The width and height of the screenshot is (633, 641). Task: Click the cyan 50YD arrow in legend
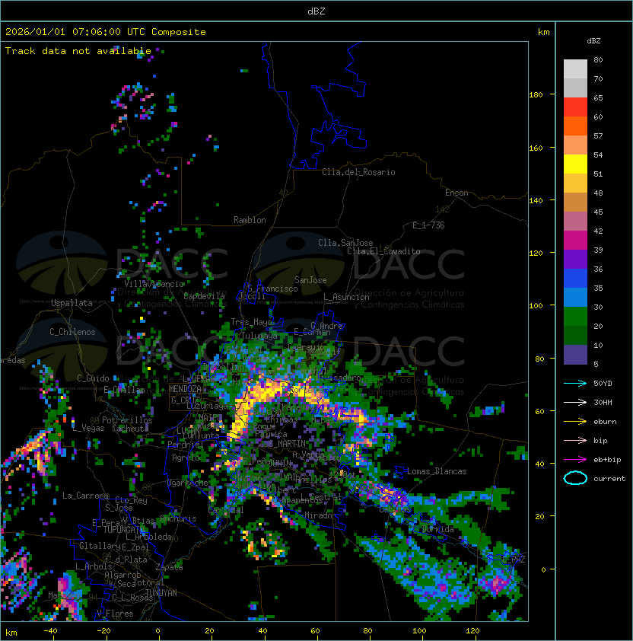tap(575, 383)
